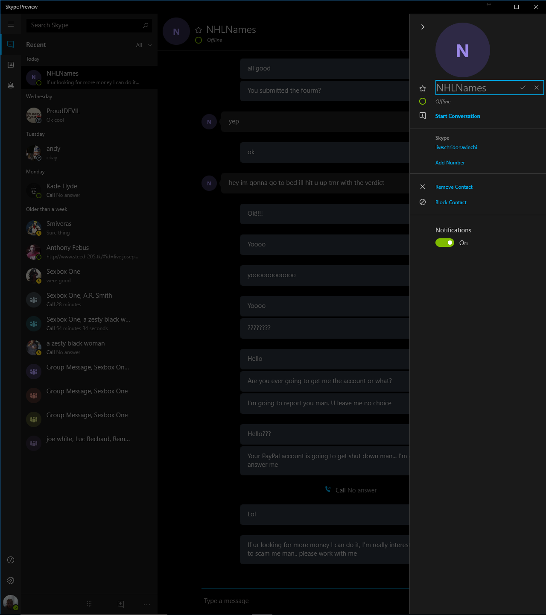Open 'a zesty black woman' conversation

[x=89, y=347]
